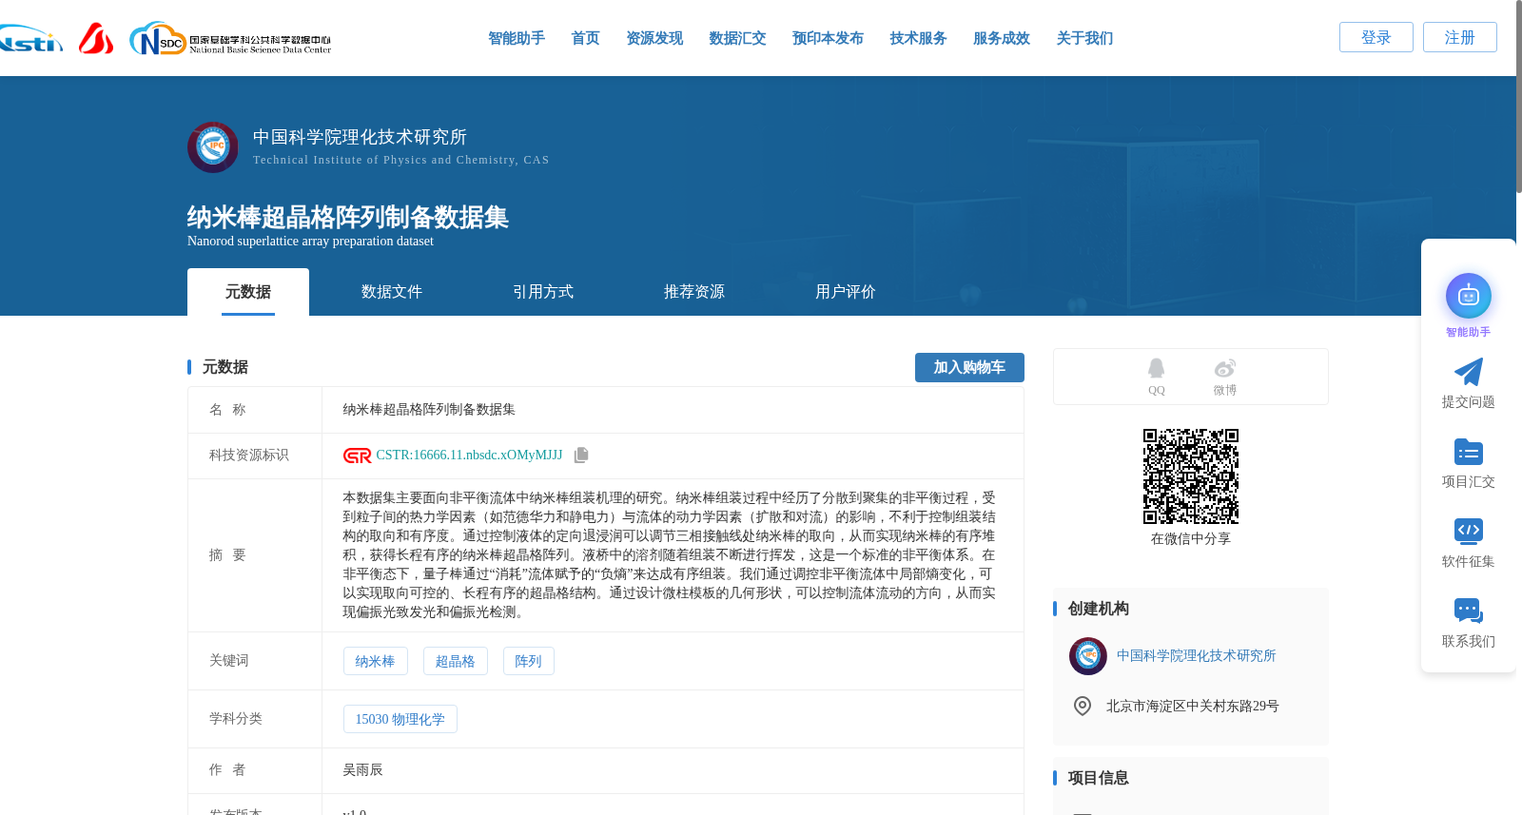The height and width of the screenshot is (815, 1522).
Task: Open 软件征集 code icon
Action: coord(1469,531)
